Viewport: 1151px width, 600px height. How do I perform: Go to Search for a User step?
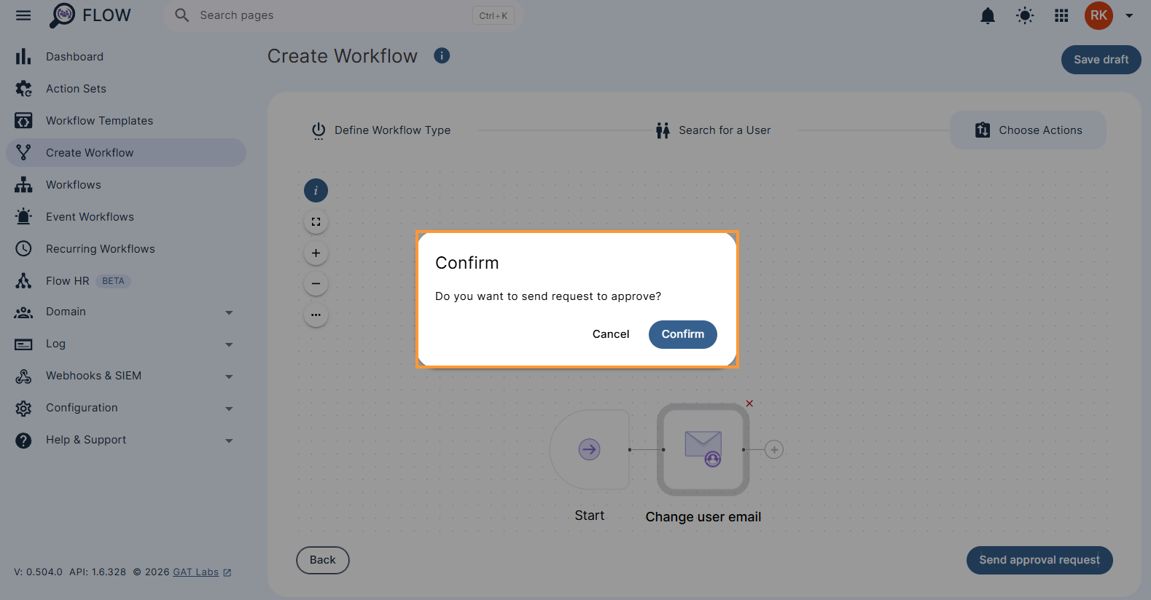(x=713, y=130)
